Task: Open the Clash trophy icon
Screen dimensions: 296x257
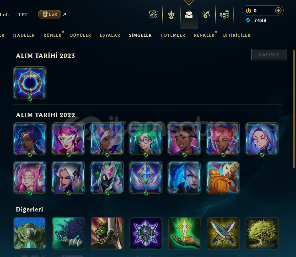Action: pyautogui.click(x=153, y=14)
